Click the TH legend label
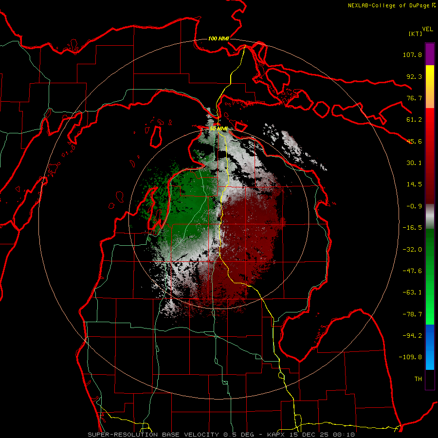The width and height of the screenshot is (438, 438). click(418, 379)
